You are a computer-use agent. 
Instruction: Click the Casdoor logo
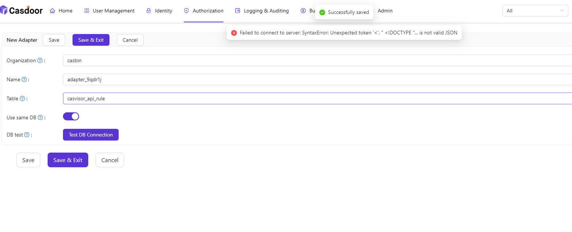pos(21,10)
